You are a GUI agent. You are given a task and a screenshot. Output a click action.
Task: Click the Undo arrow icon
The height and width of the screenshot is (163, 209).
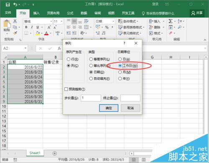[15, 5]
